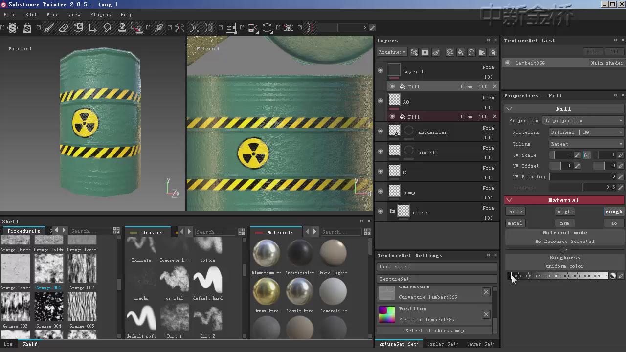Image resolution: width=626 pixels, height=352 pixels.
Task: Select the Clone stamp tool
Action: 122,28
